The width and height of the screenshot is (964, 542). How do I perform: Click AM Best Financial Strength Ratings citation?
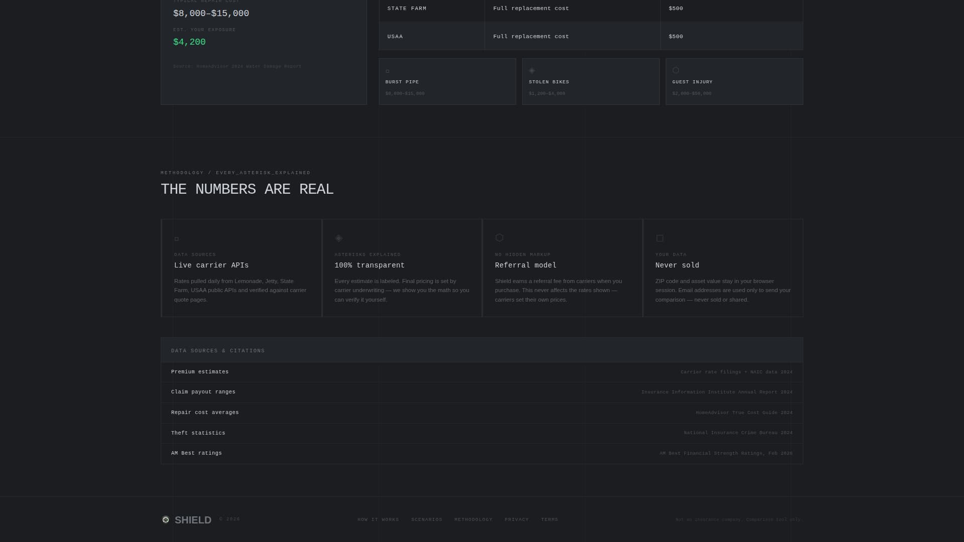(x=726, y=454)
